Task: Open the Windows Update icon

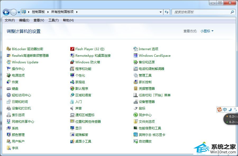Action: pos(9,62)
